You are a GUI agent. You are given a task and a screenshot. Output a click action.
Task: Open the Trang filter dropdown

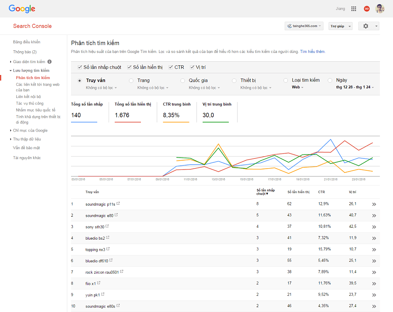point(153,88)
